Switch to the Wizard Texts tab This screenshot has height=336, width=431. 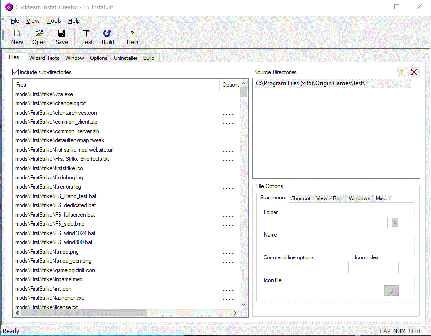[44, 58]
